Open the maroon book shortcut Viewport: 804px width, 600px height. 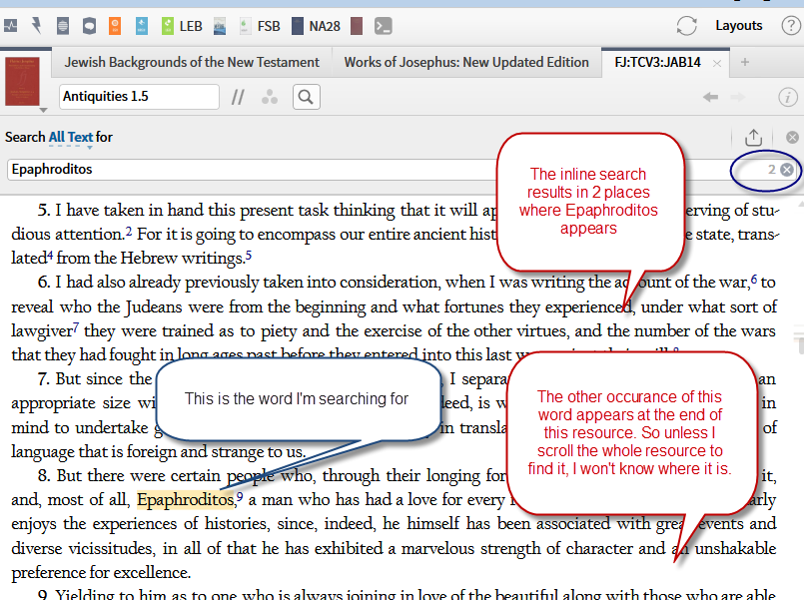(x=357, y=26)
